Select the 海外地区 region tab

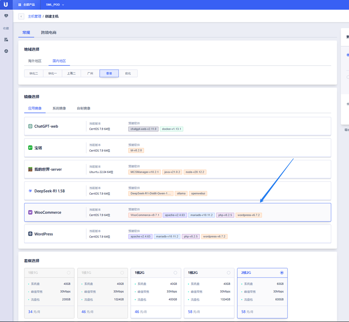click(x=35, y=61)
